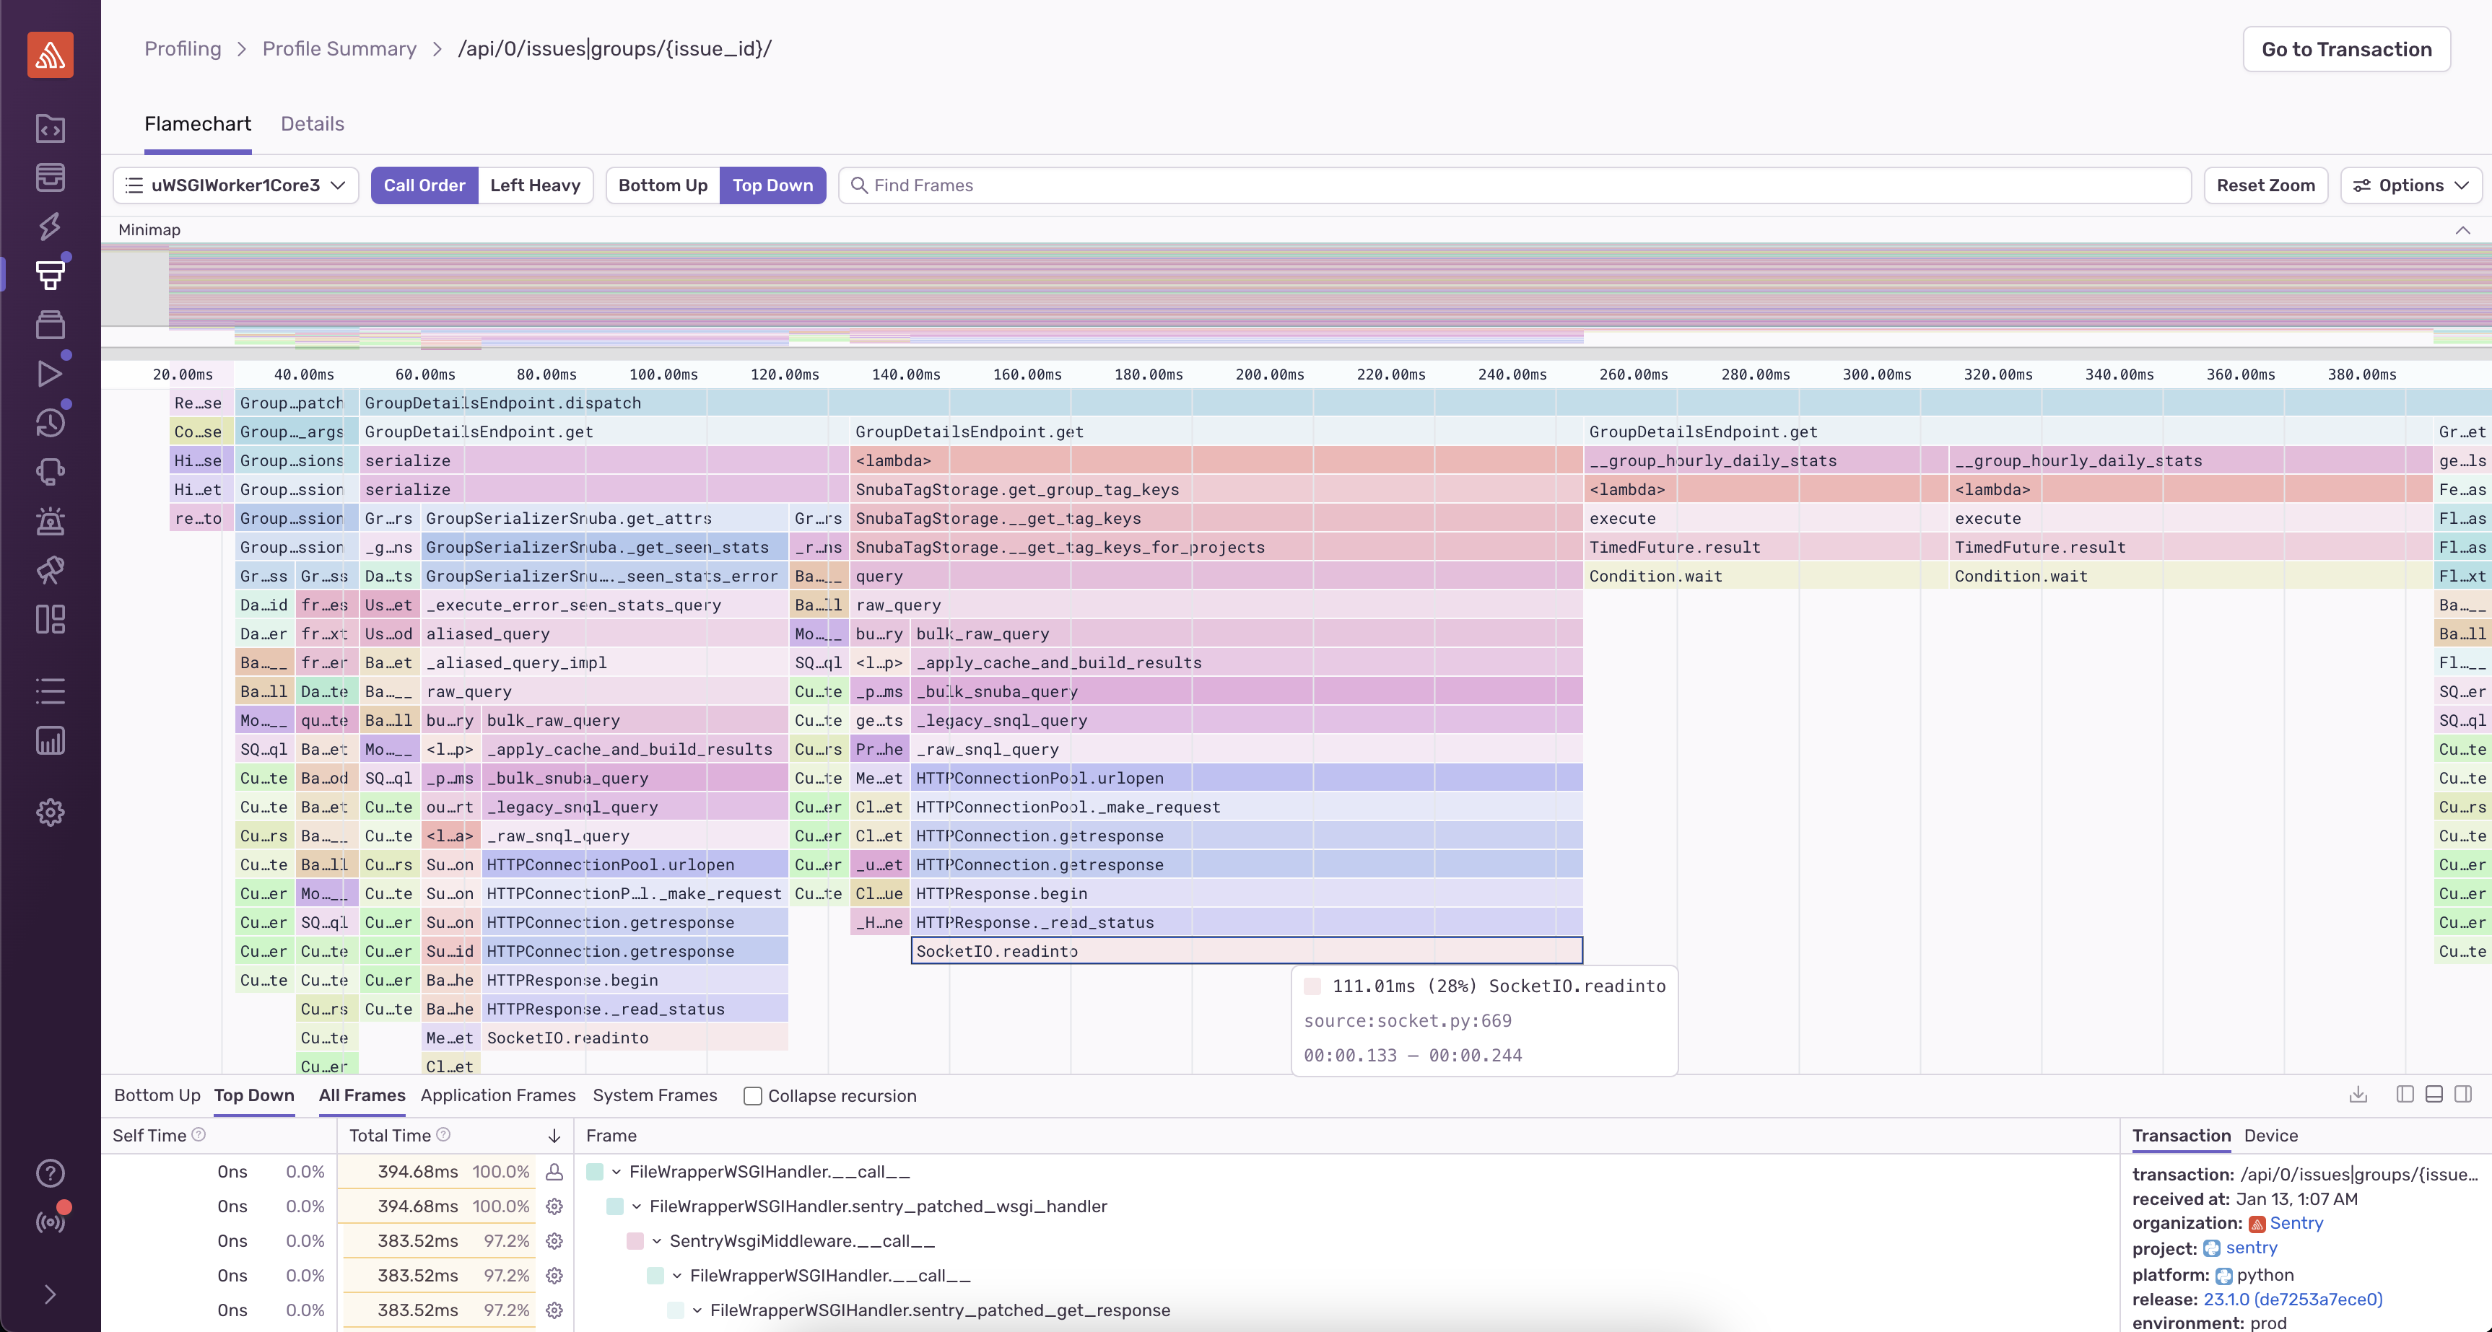Select the Bottom Up flamechart toggle
Image resolution: width=2492 pixels, height=1332 pixels.
[x=663, y=185]
